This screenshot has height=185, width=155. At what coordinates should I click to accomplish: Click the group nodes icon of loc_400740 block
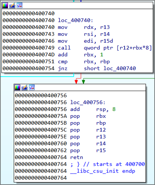[19, 5]
